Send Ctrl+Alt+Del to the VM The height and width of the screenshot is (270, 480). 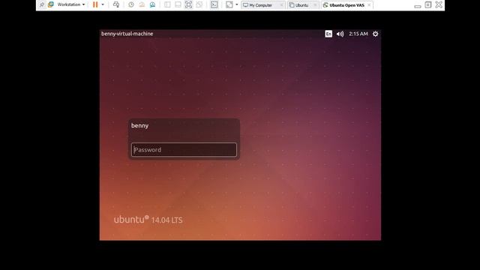[x=116, y=4]
